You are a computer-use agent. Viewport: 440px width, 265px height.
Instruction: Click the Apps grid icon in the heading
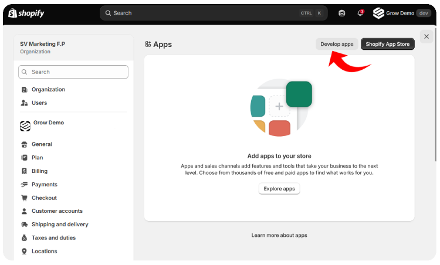[148, 45]
